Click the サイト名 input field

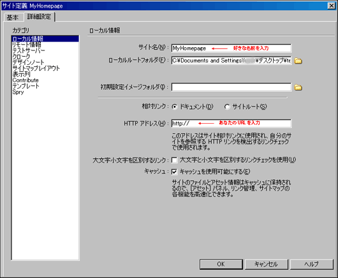tap(231, 48)
